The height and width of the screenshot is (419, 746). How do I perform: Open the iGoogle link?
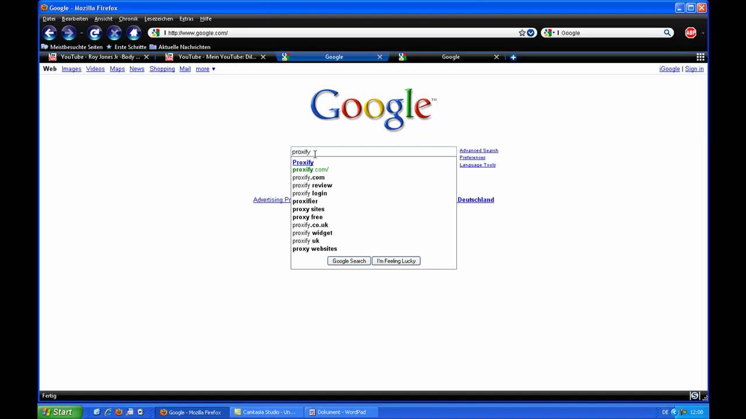[669, 69]
